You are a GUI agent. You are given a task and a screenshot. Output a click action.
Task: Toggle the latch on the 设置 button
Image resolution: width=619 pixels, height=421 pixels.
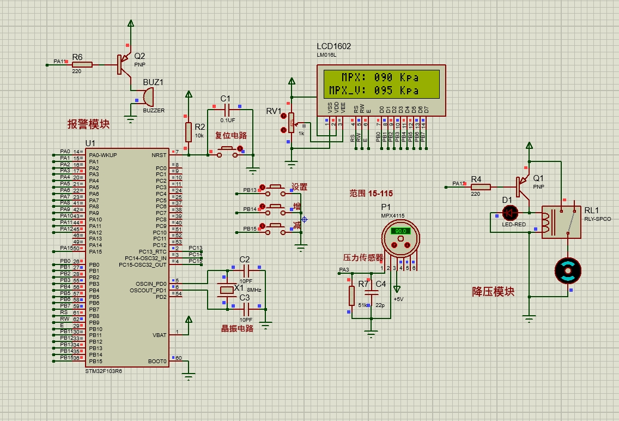(x=262, y=187)
